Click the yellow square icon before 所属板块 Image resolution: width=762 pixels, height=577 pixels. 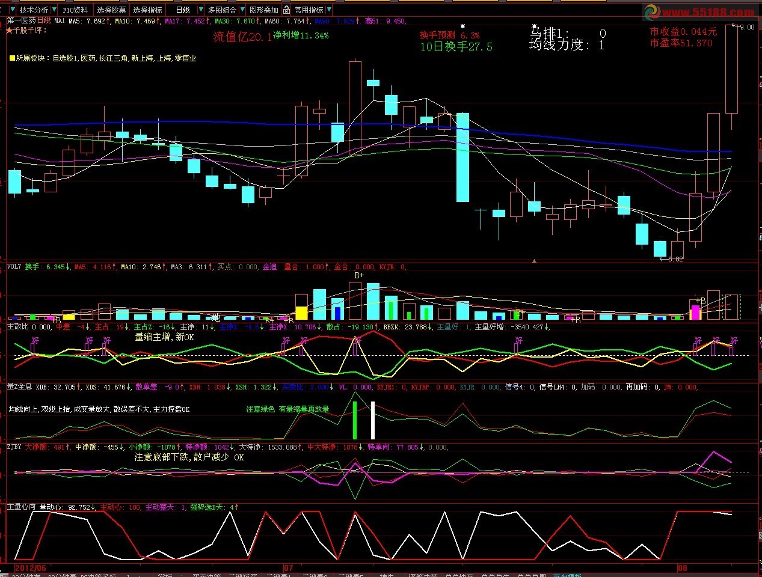11,58
